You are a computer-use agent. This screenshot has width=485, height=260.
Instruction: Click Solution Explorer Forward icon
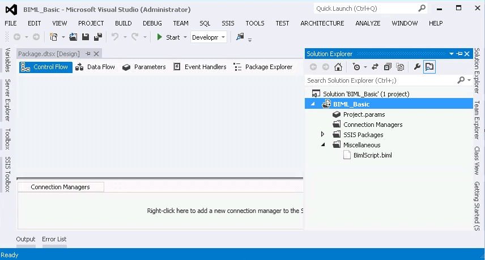[x=326, y=67]
